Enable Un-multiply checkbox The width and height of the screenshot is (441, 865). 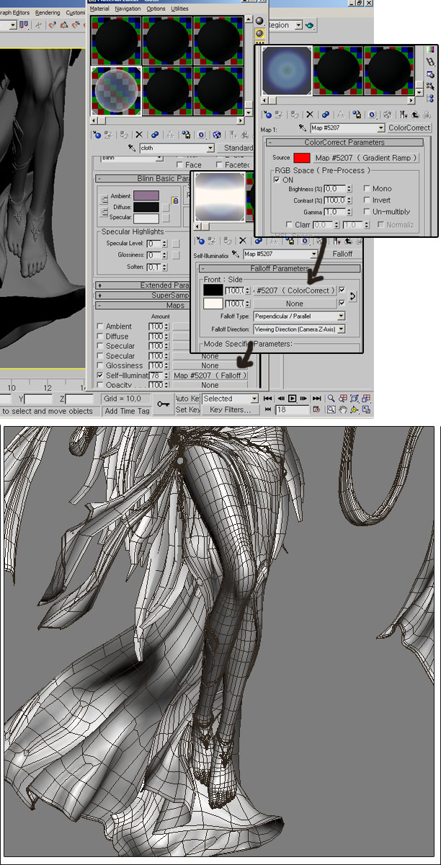pyautogui.click(x=368, y=212)
